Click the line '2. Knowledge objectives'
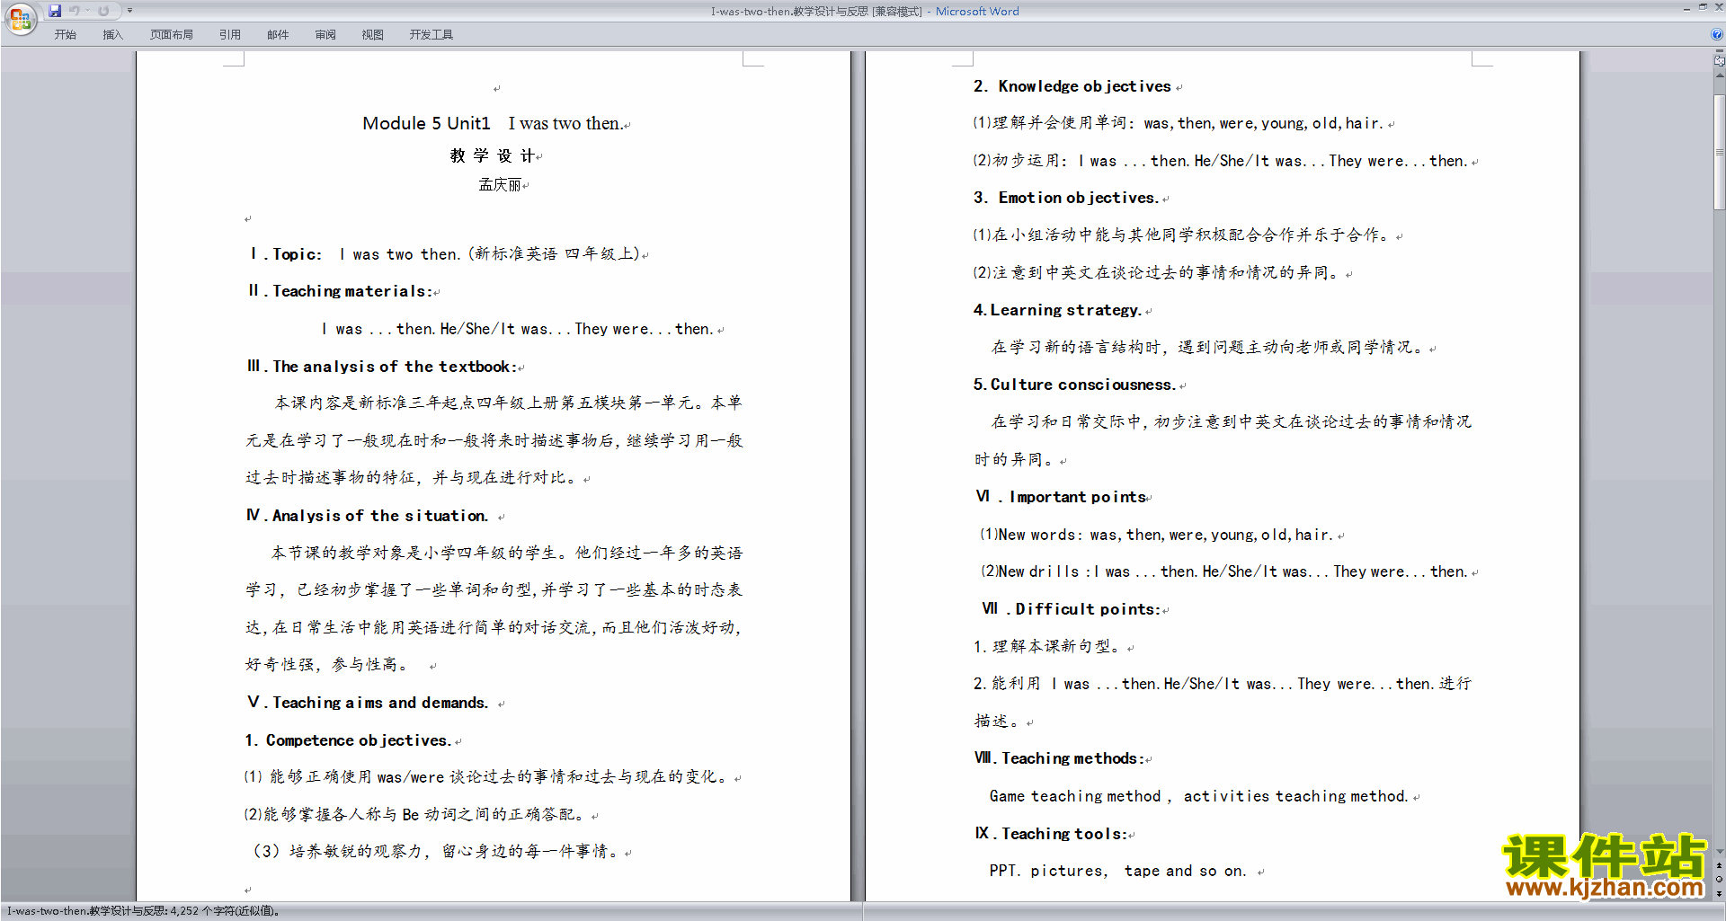 [x=1072, y=86]
